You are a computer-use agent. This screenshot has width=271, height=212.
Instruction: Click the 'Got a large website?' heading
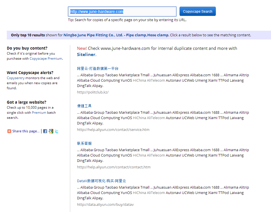27,102
